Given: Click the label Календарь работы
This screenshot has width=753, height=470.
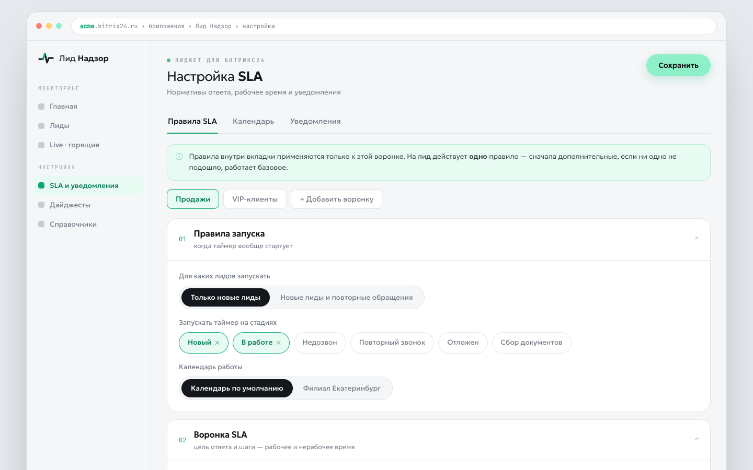Looking at the screenshot, I should pyautogui.click(x=211, y=367).
